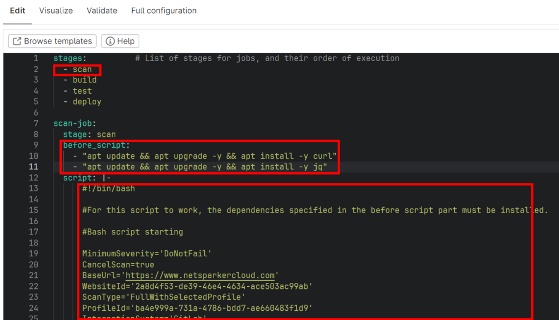Click the Browse templates button

52,41
